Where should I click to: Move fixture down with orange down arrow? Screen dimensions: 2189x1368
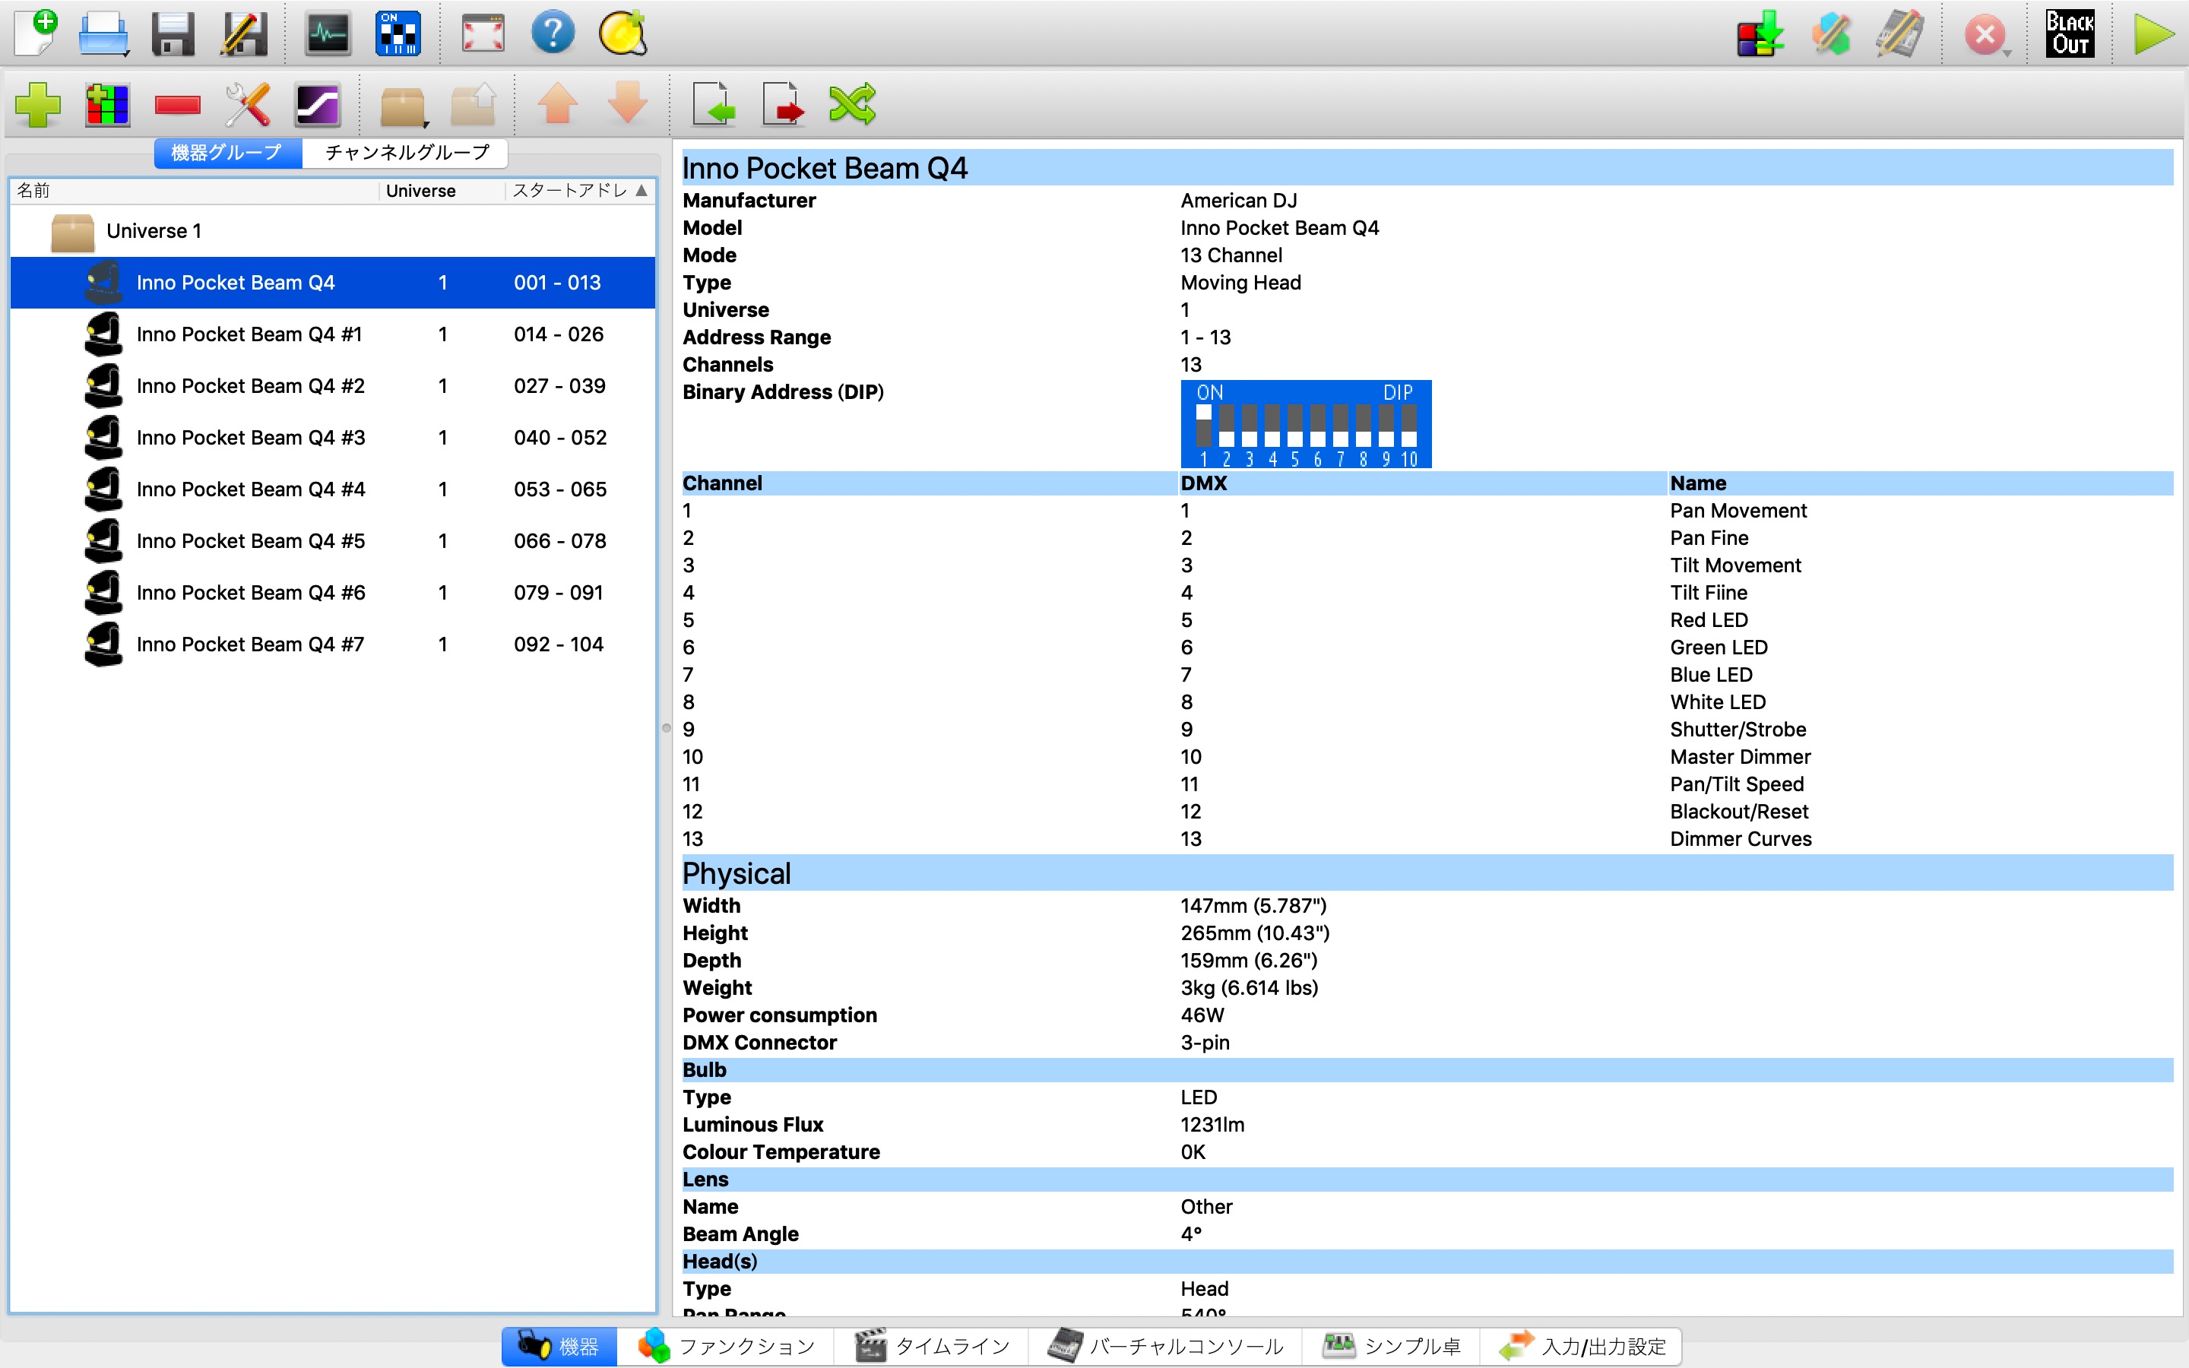628,103
